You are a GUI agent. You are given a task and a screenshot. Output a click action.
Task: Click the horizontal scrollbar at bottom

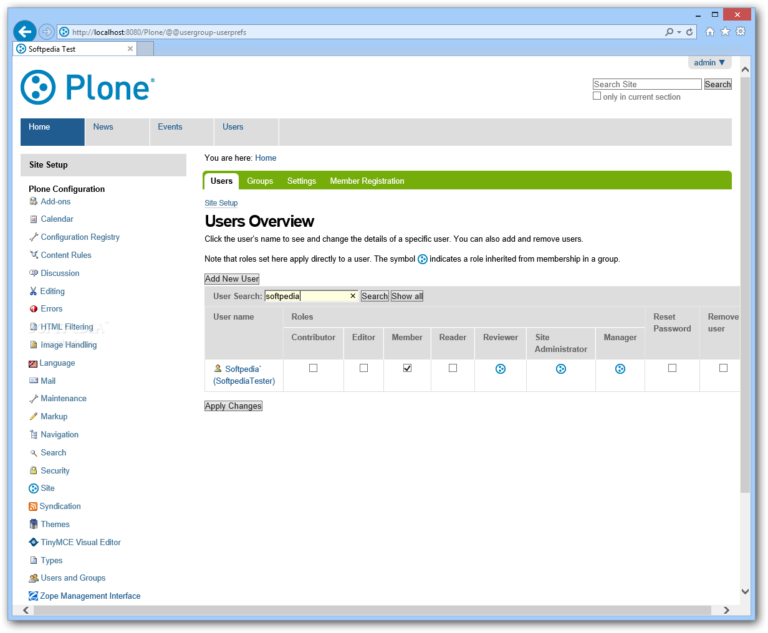pyautogui.click(x=372, y=611)
